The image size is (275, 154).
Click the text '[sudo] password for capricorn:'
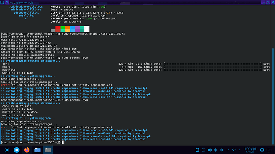[25, 37]
